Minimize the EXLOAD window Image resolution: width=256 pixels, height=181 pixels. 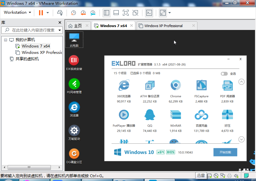(228, 59)
